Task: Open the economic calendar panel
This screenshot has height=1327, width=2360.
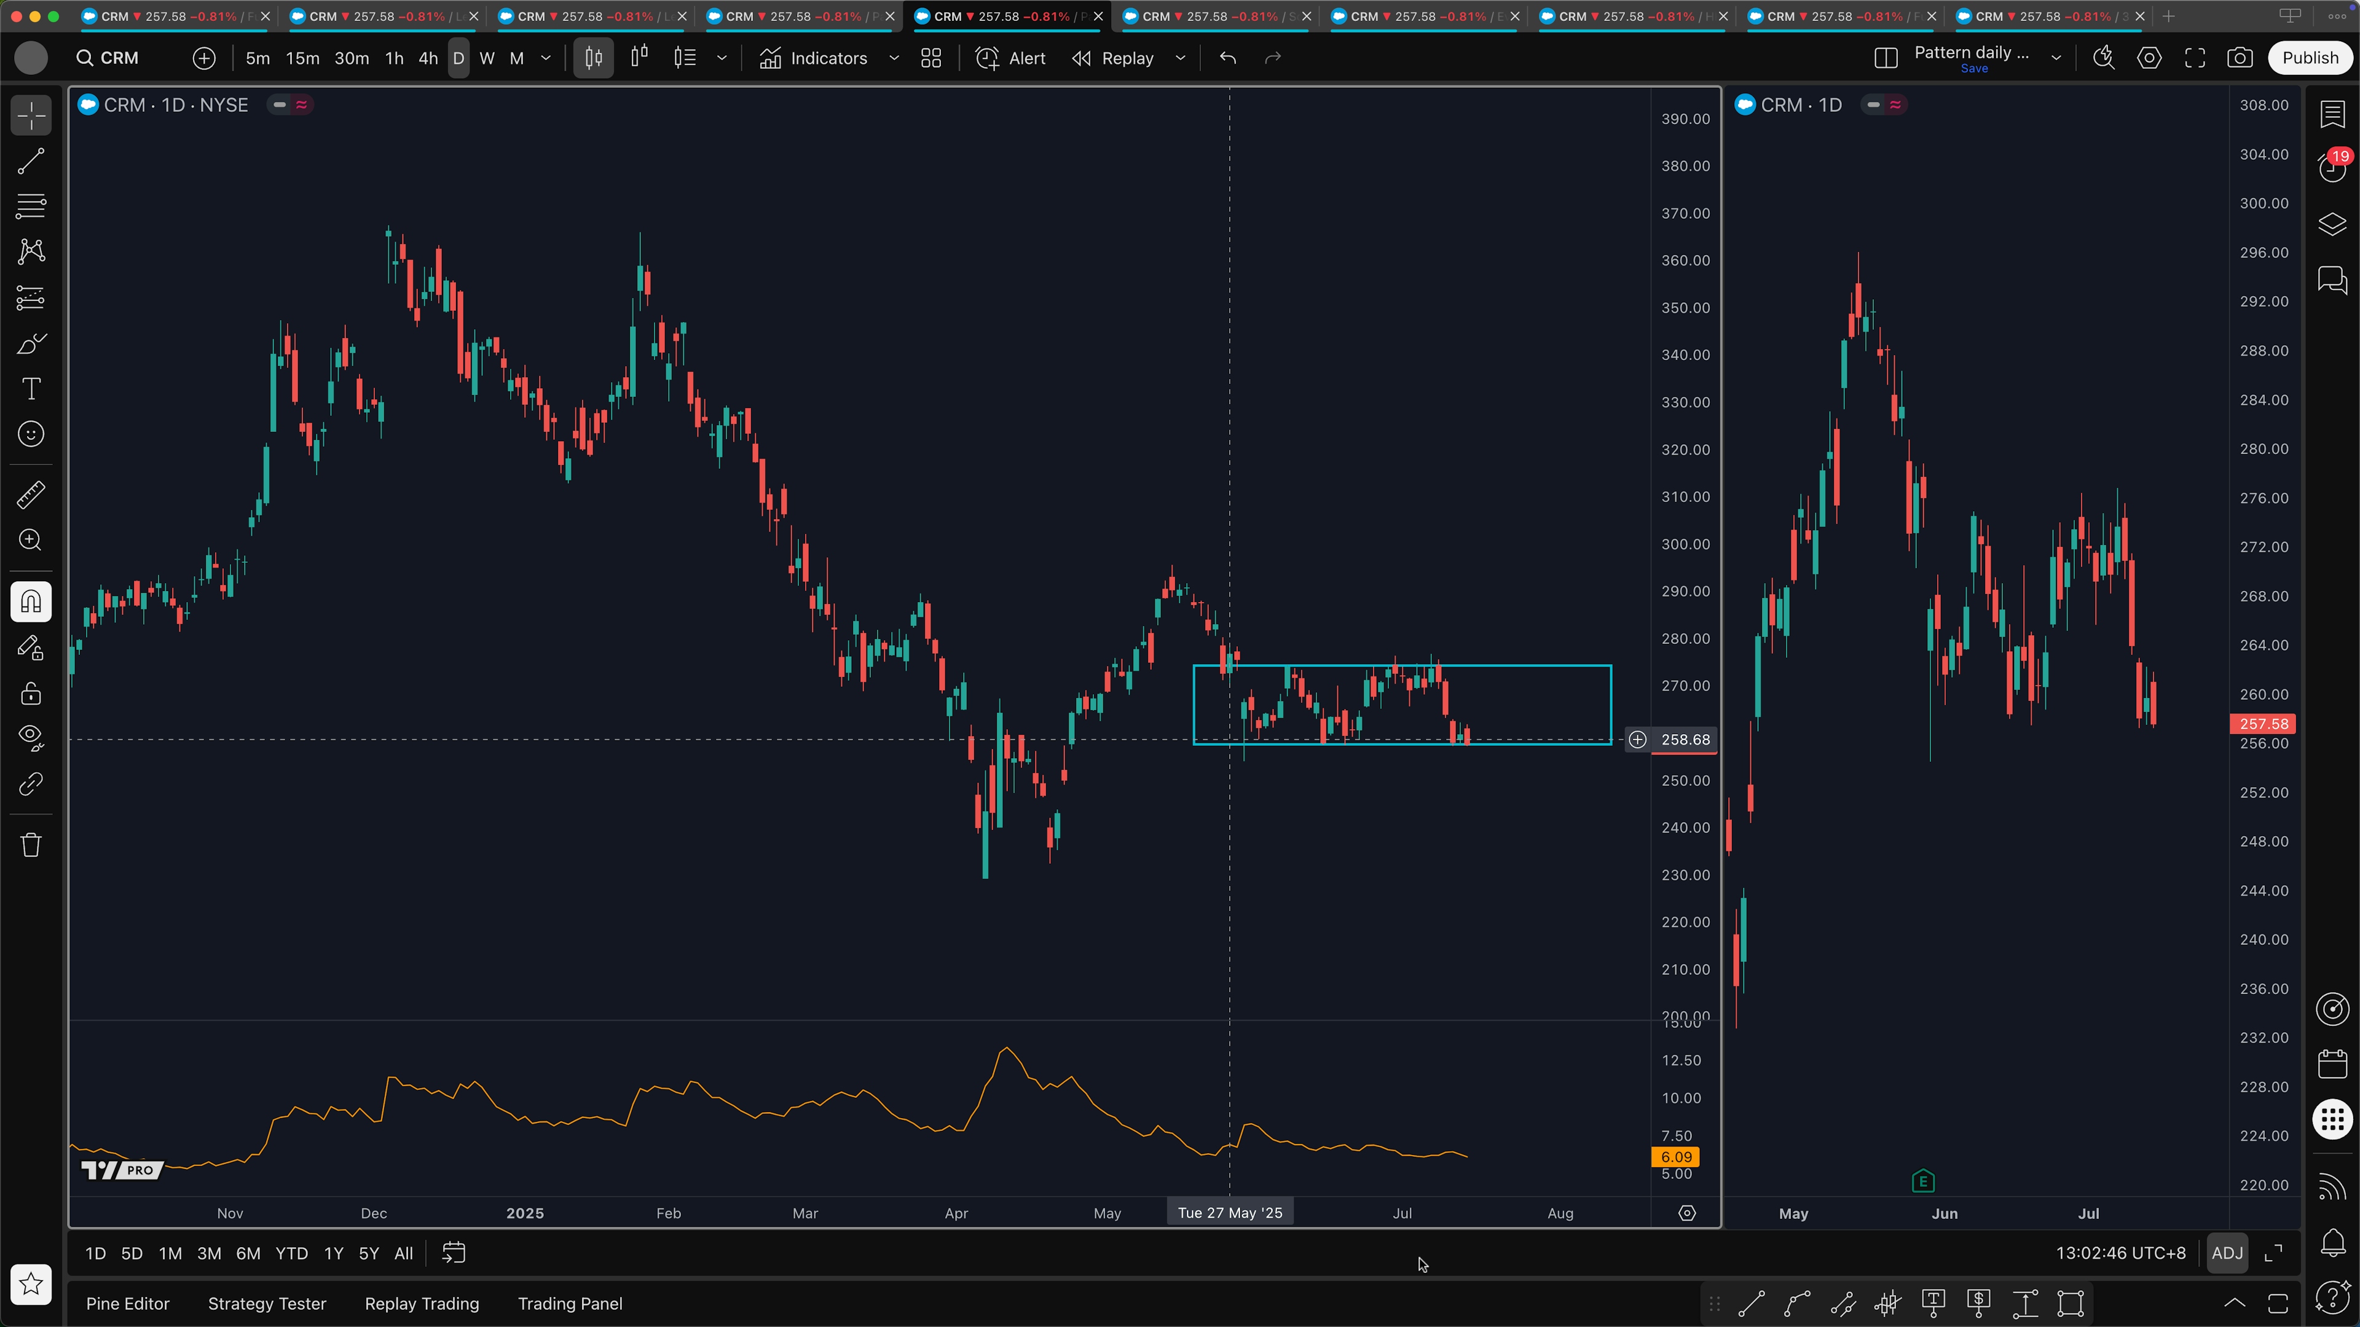Action: (2332, 1063)
